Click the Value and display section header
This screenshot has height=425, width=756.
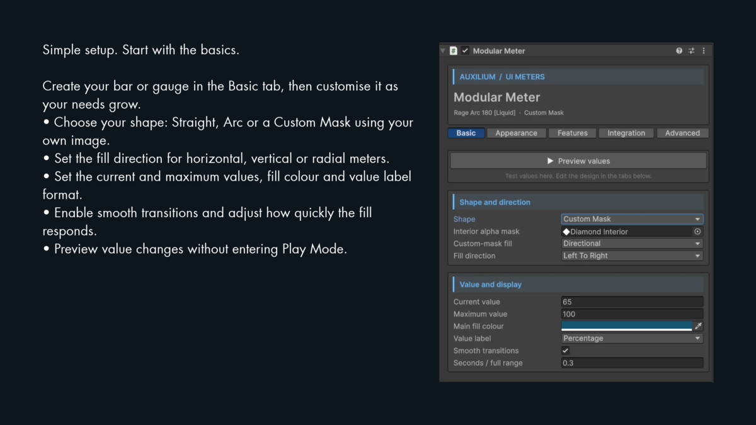point(578,285)
